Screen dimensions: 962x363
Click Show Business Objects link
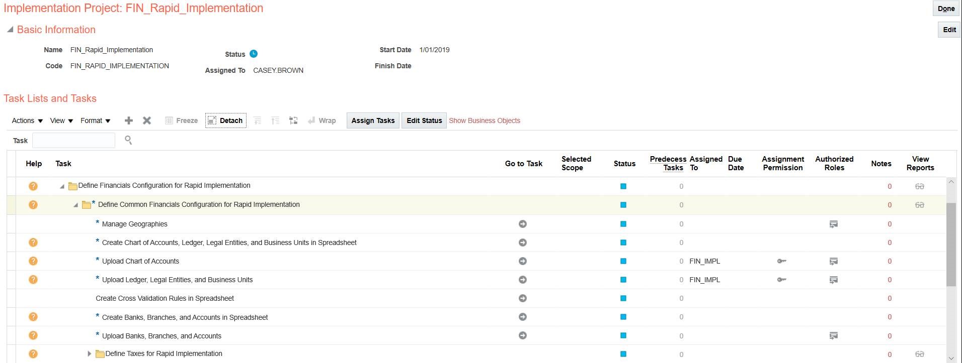(484, 120)
